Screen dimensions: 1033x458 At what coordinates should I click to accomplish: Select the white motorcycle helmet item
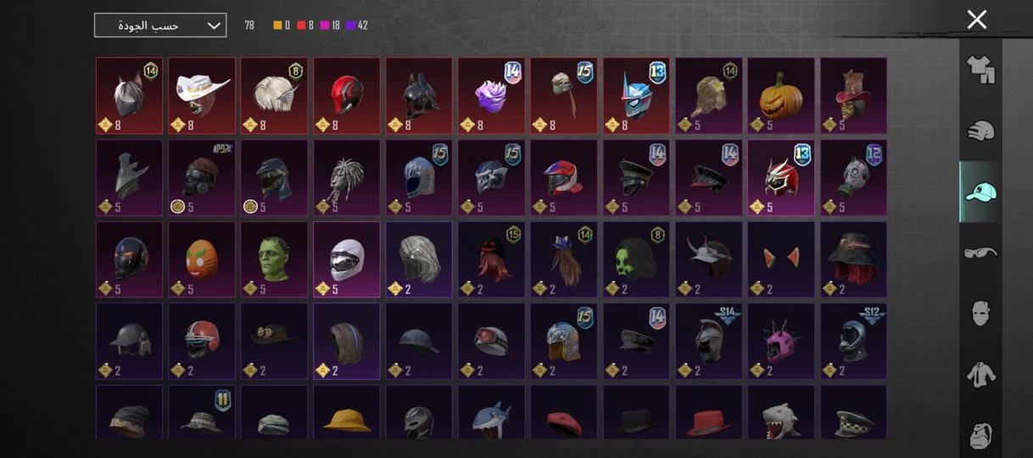(347, 260)
